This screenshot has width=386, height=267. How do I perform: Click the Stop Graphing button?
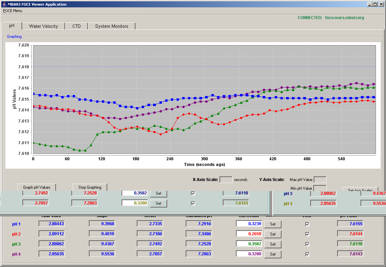[x=90, y=187]
